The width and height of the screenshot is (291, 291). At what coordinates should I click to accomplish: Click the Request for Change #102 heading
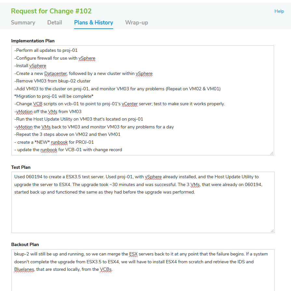pyautogui.click(x=51, y=11)
